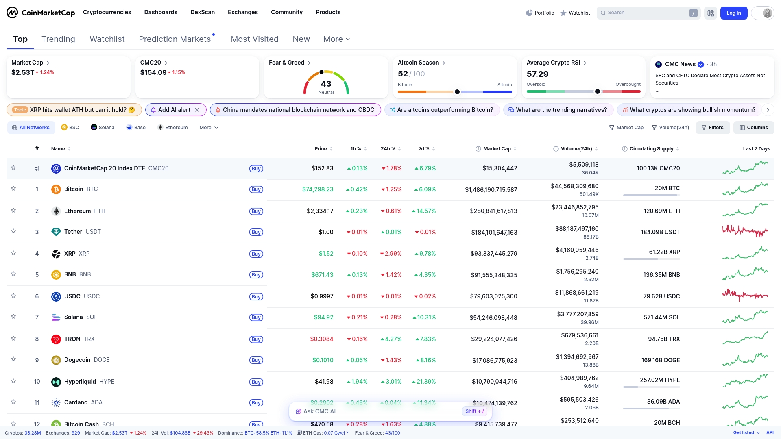Open the More networks dropdown
This screenshot has width=781, height=439.
(209, 127)
